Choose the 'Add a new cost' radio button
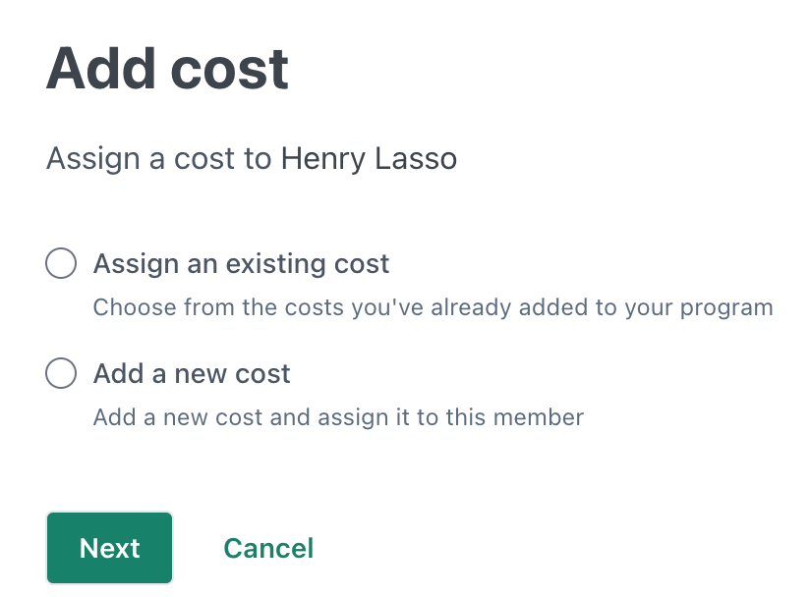The width and height of the screenshot is (810, 597). [x=61, y=374]
